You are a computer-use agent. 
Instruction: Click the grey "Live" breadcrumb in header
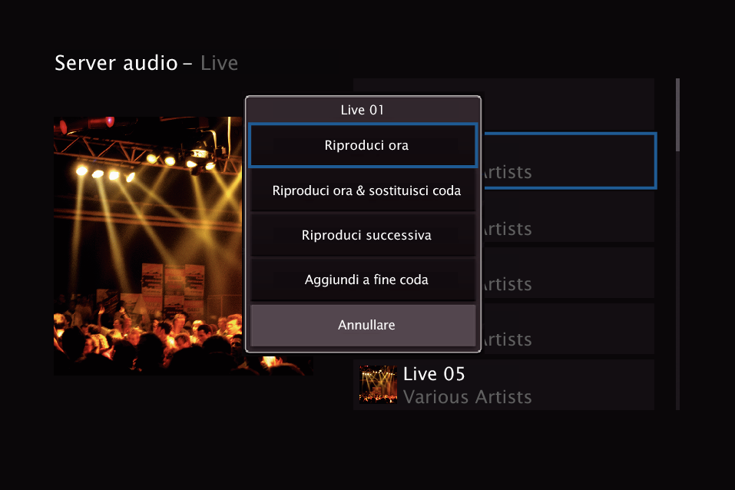pyautogui.click(x=219, y=63)
